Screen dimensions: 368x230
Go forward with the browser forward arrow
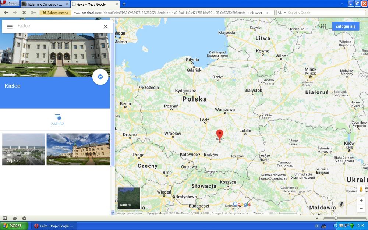click(x=15, y=13)
